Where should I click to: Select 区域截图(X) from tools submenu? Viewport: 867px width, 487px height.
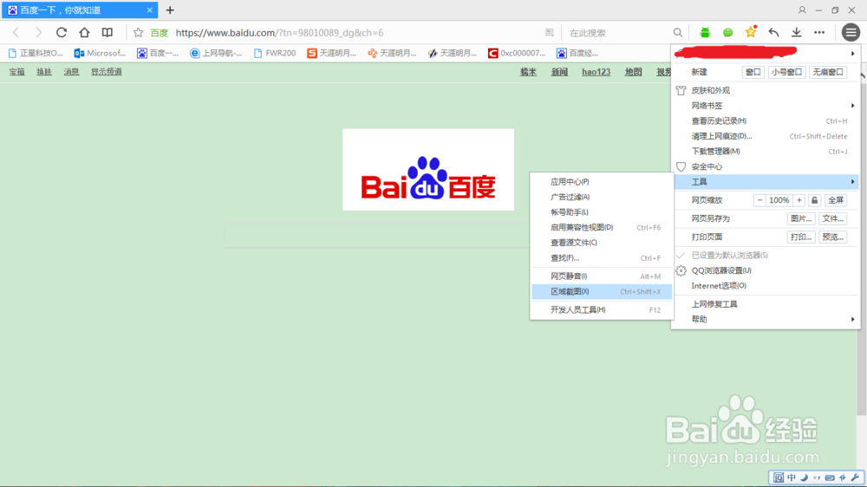602,291
